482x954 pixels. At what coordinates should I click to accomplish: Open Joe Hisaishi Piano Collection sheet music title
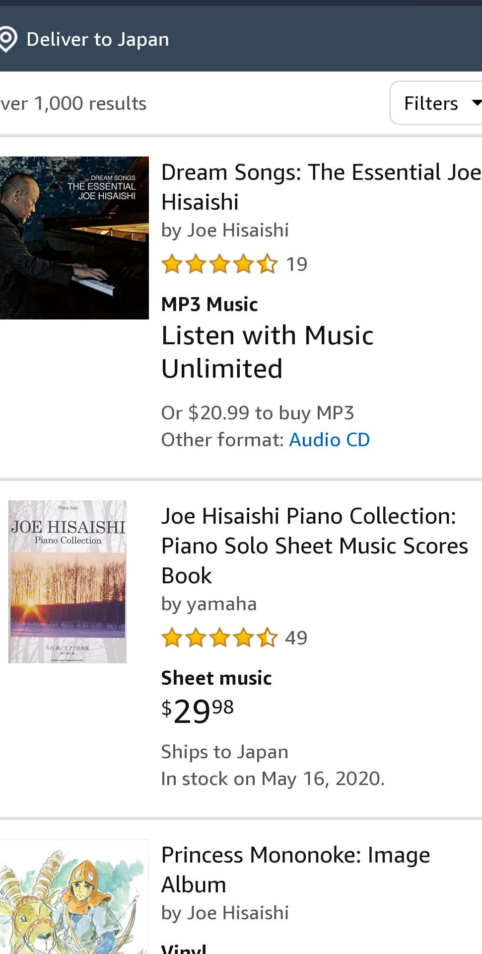pyautogui.click(x=315, y=546)
